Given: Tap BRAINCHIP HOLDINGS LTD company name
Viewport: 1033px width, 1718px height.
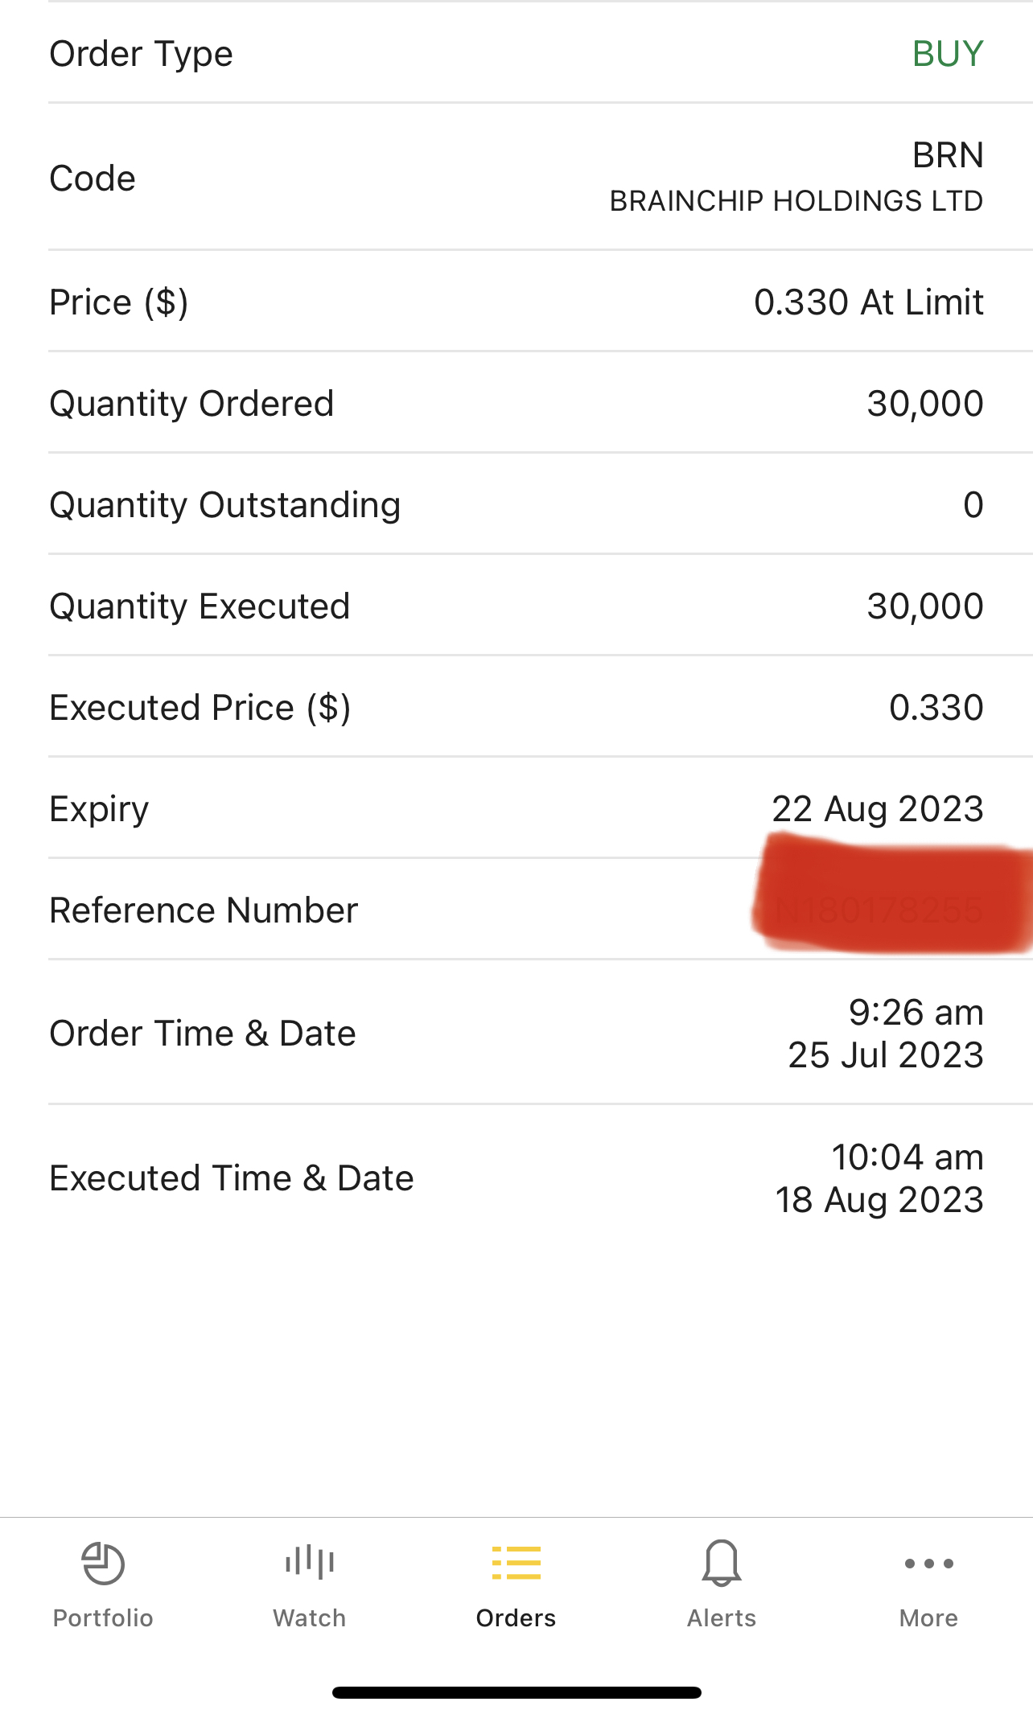Looking at the screenshot, I should click(x=796, y=201).
